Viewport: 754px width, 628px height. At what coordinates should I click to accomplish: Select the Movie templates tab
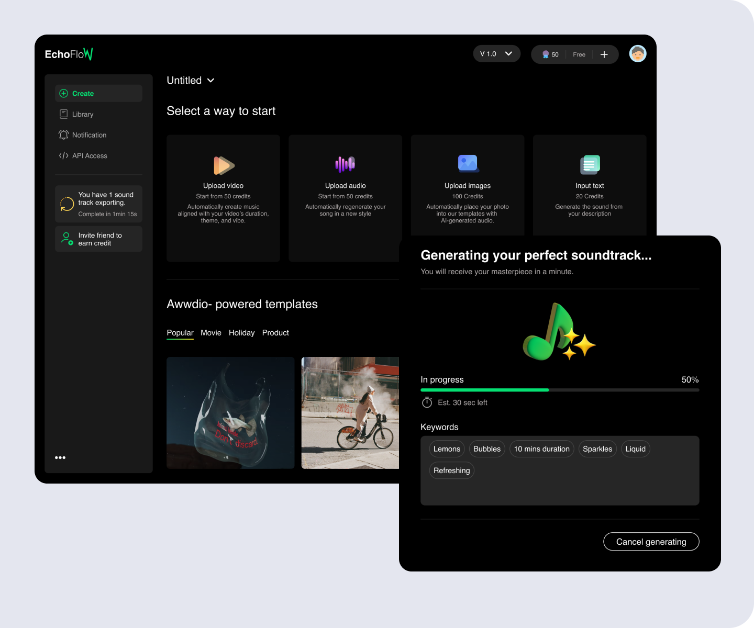pos(211,333)
